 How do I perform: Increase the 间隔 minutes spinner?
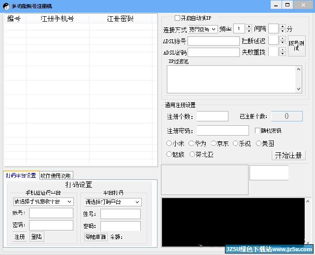pyautogui.click(x=283, y=27)
